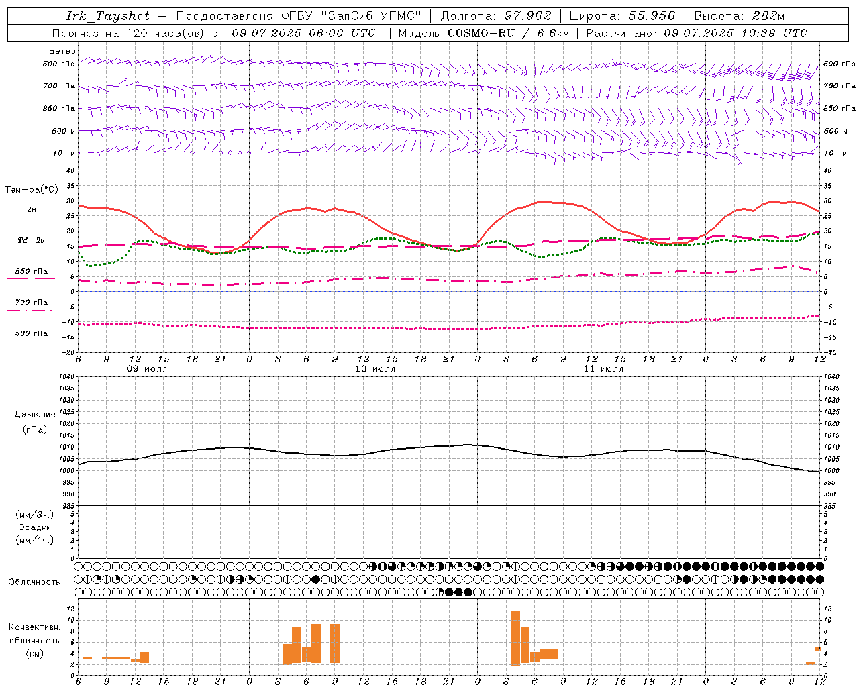Image resolution: width=859 pixels, height=687 pixels.
Task: Click the Td 2м dew point legend entry
Action: pos(32,240)
